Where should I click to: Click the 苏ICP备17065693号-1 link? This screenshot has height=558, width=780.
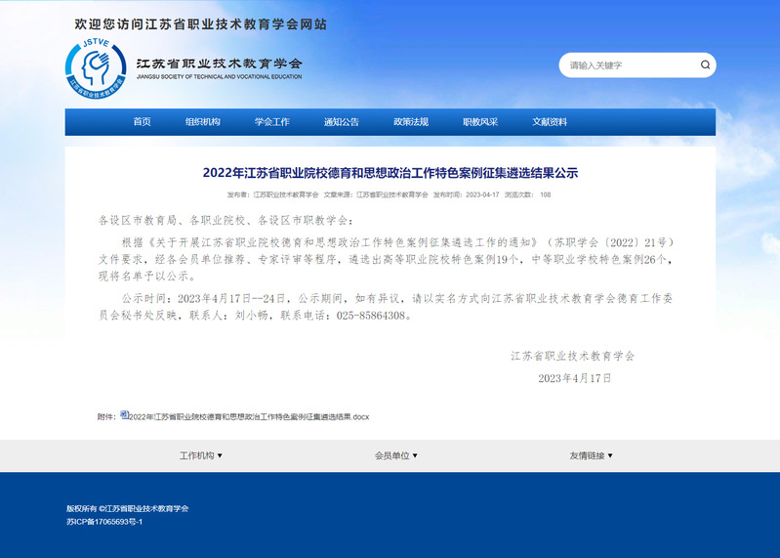pos(104,523)
